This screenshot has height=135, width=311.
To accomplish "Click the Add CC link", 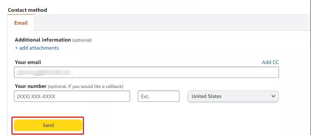I will (x=270, y=62).
